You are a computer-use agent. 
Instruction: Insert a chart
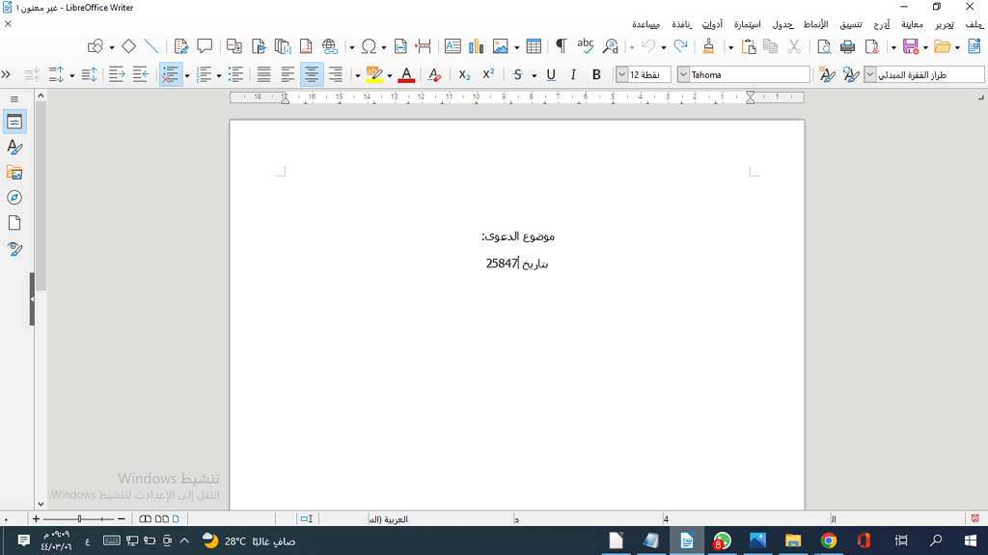[477, 46]
